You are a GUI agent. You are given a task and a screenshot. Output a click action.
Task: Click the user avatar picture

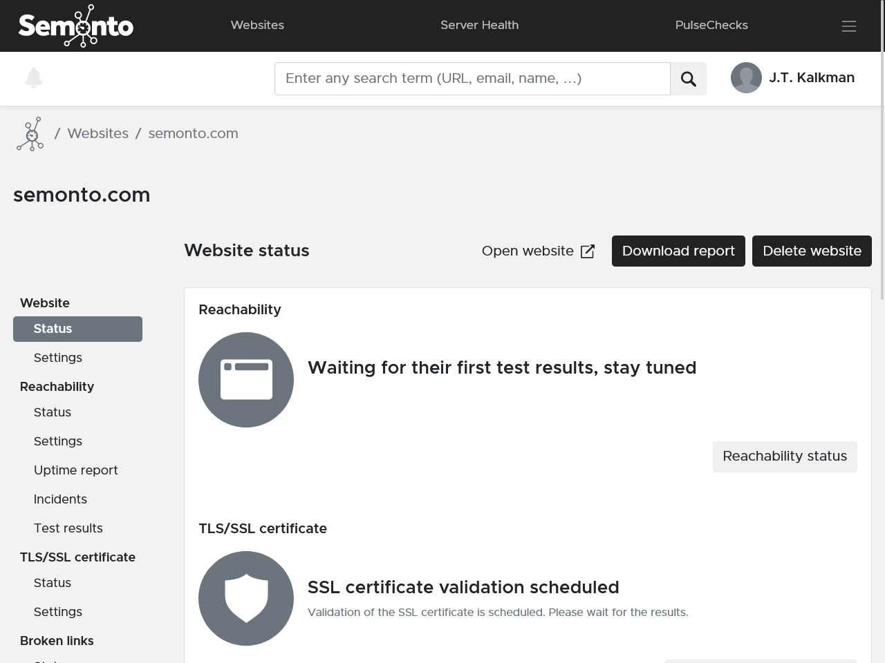click(x=746, y=78)
